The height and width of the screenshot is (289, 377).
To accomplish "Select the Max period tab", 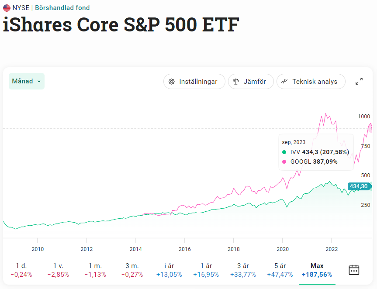I will [317, 270].
